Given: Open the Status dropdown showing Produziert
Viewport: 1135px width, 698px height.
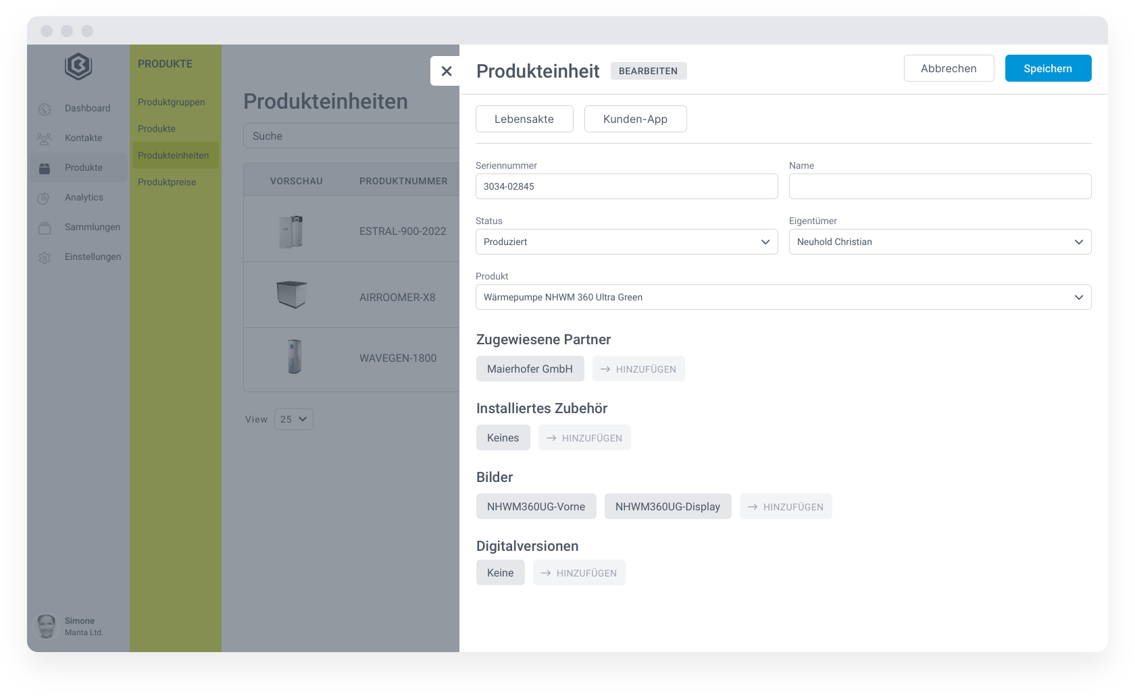Looking at the screenshot, I should pyautogui.click(x=626, y=242).
